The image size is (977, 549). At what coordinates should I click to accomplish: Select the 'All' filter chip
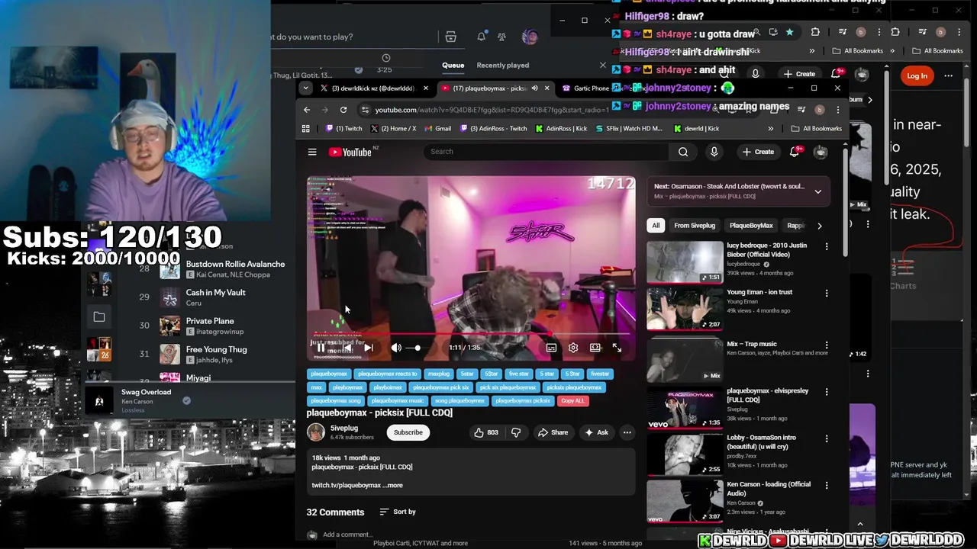click(x=656, y=226)
